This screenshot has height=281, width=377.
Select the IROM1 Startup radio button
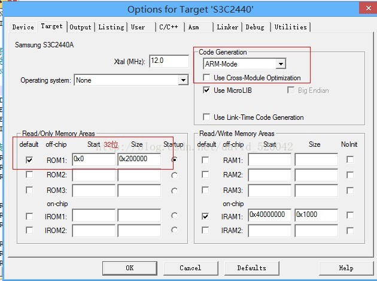(x=175, y=216)
